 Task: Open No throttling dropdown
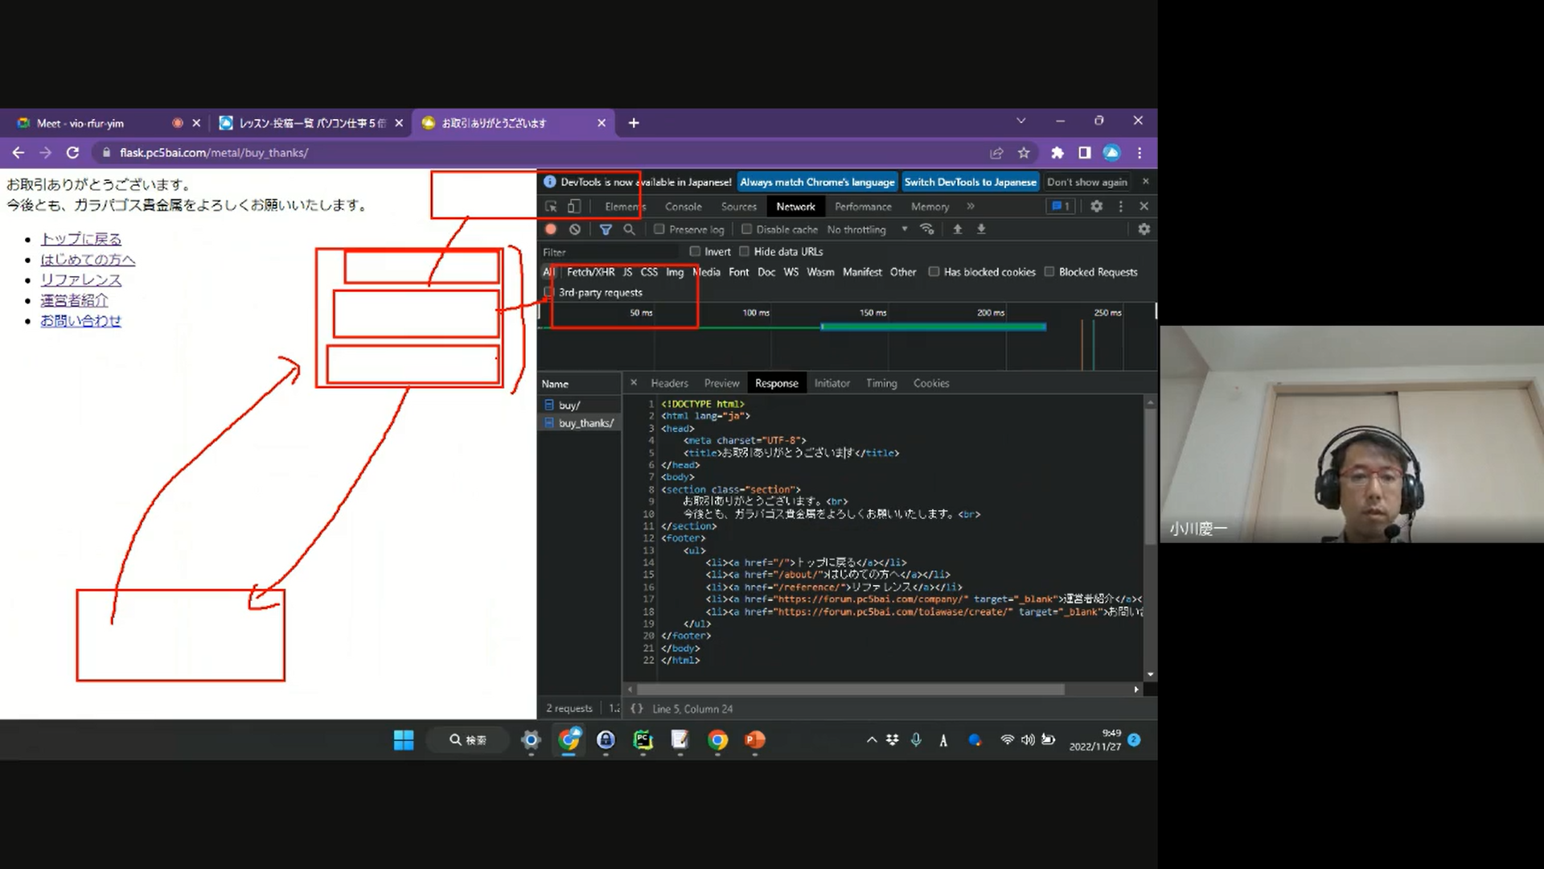(867, 229)
